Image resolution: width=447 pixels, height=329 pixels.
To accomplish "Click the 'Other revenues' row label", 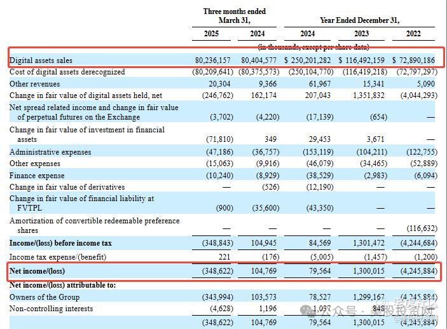I will tap(34, 84).
